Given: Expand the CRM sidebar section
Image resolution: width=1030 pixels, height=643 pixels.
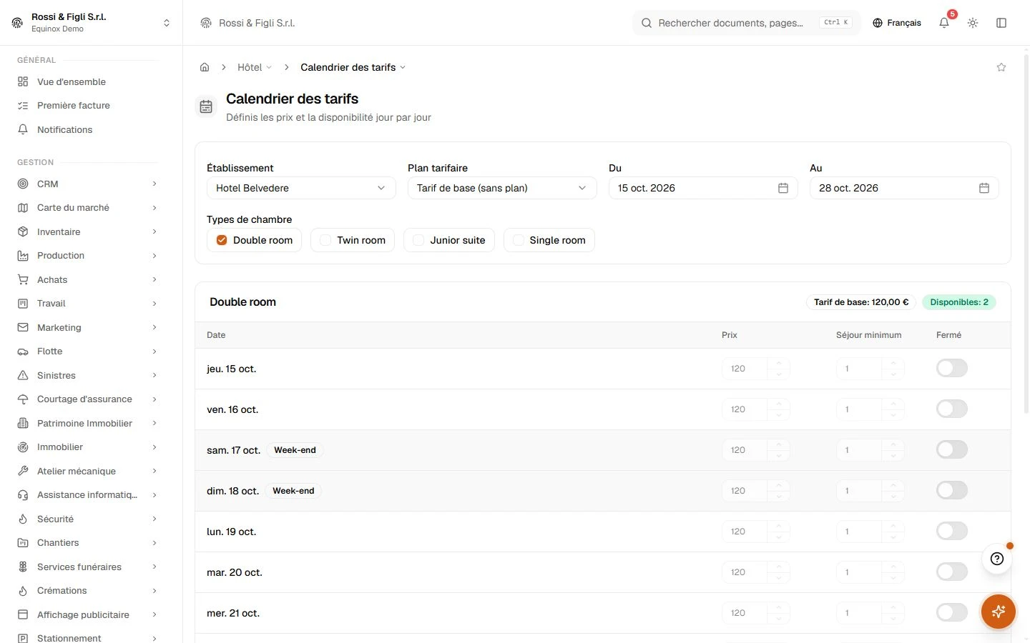Looking at the screenshot, I should coord(87,184).
